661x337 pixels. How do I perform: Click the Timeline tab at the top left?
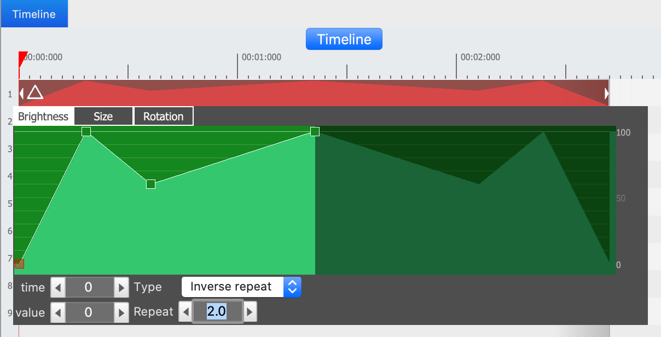(x=34, y=14)
